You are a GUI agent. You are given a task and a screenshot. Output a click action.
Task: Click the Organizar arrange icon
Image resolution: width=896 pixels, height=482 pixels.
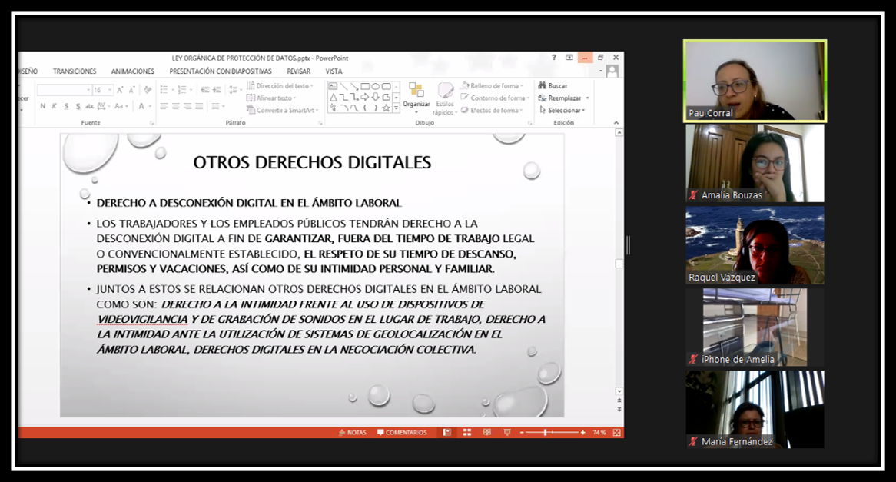coord(416,91)
